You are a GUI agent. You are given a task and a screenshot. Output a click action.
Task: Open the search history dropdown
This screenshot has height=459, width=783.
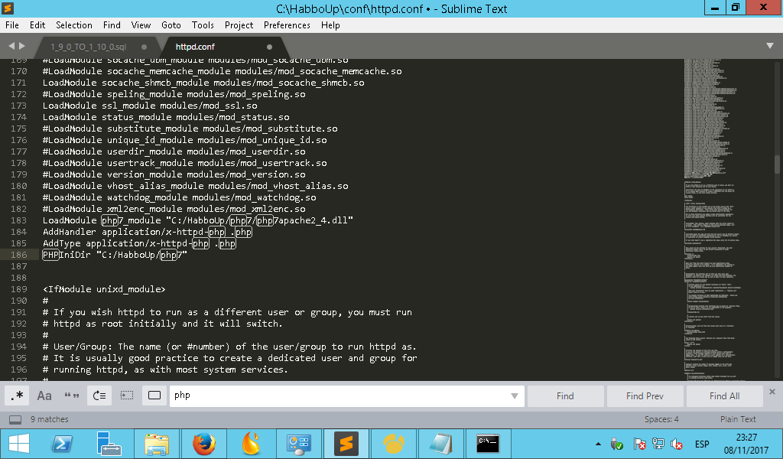514,396
